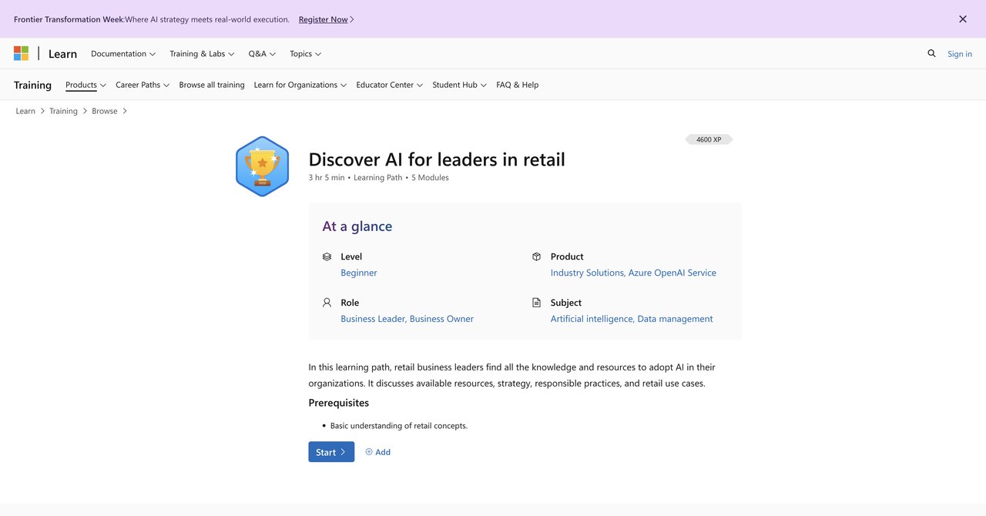This screenshot has height=516, width=986.
Task: Click the Product box icon
Action: pos(537,256)
